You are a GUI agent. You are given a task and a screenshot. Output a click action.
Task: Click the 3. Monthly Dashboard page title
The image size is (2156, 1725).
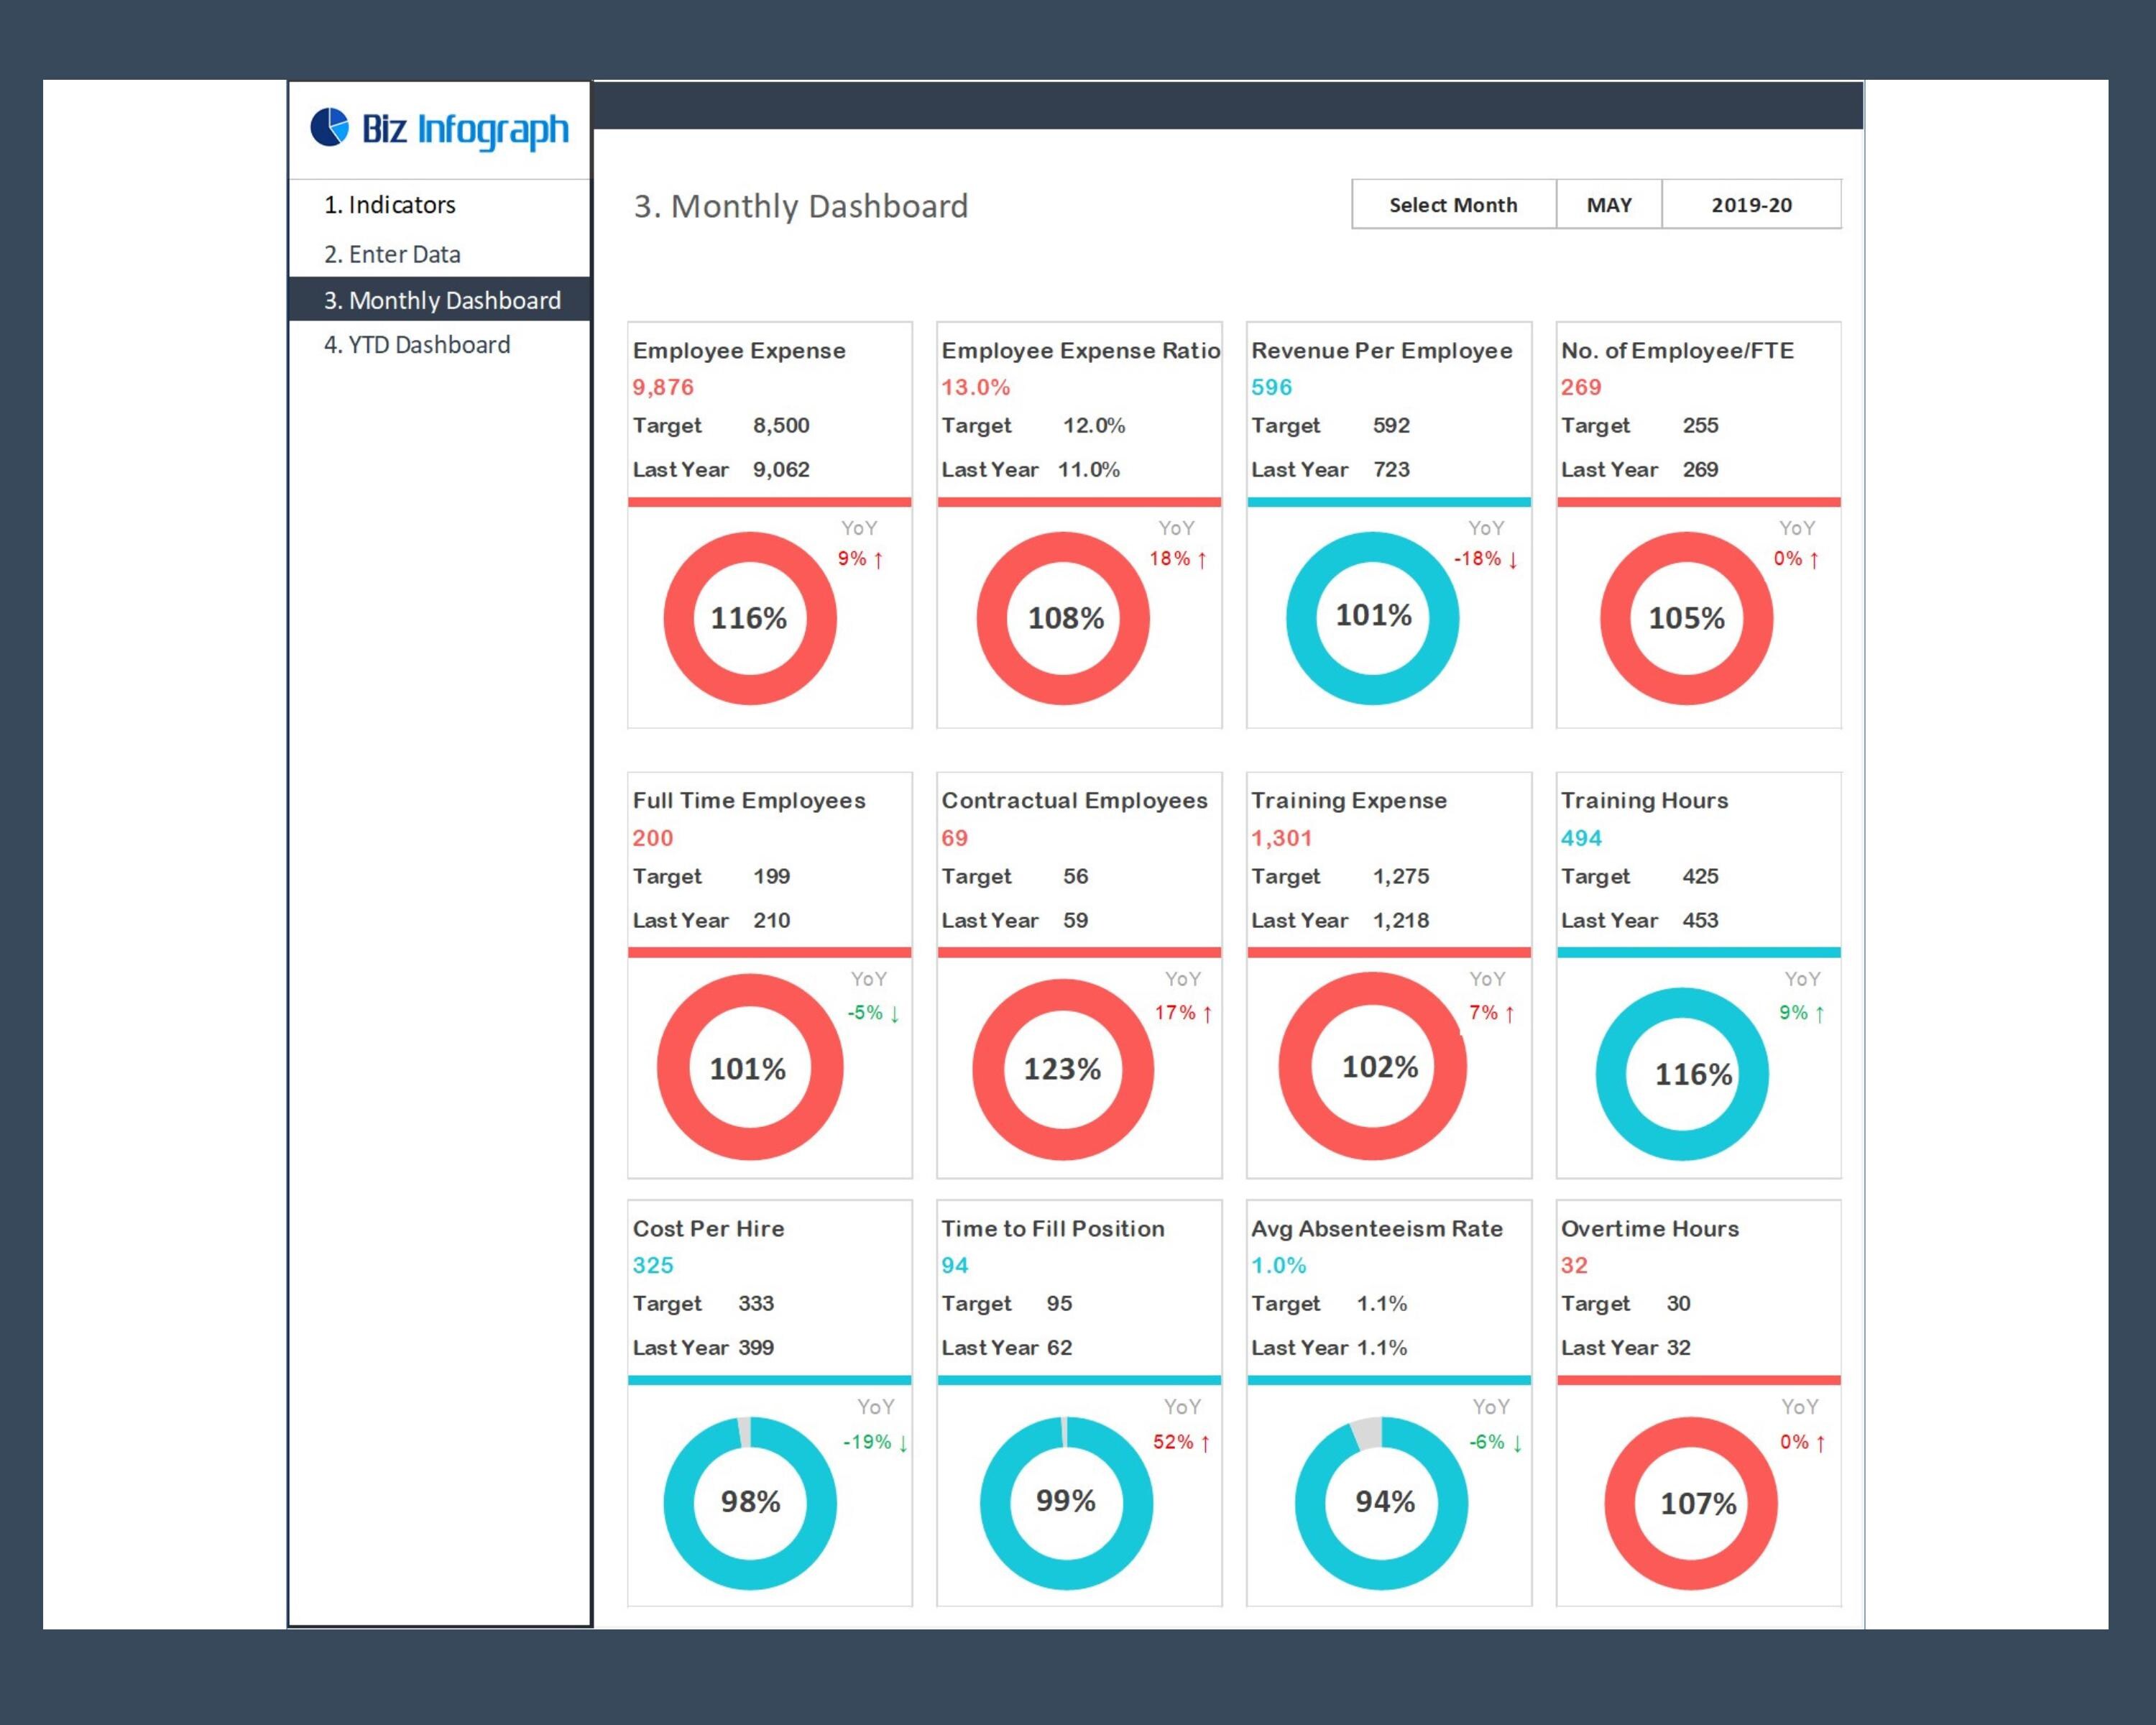[x=801, y=206]
